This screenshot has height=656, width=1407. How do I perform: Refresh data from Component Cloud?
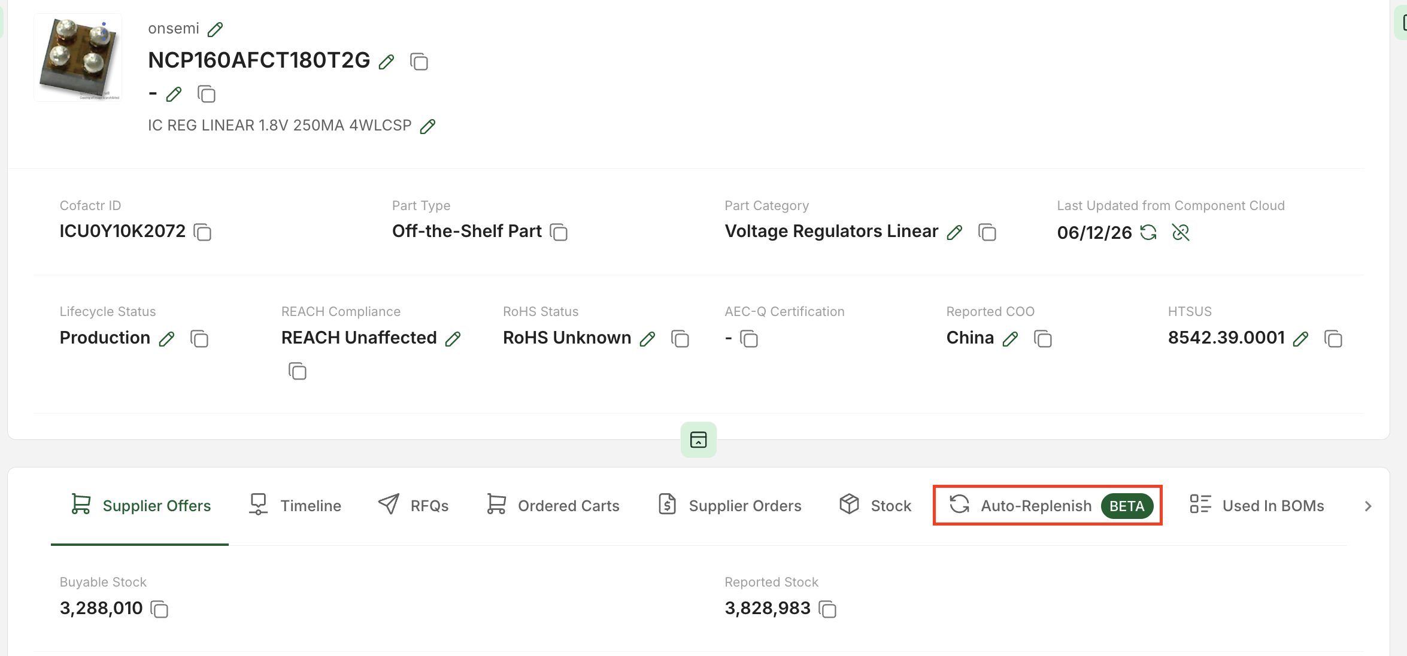coord(1148,232)
